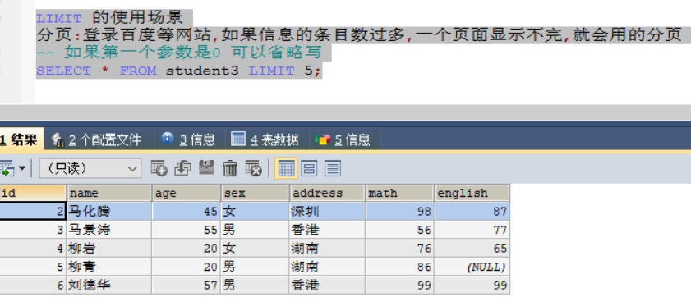The width and height of the screenshot is (691, 297).
Task: Select the name cell 马景涛
Action: pos(109,230)
